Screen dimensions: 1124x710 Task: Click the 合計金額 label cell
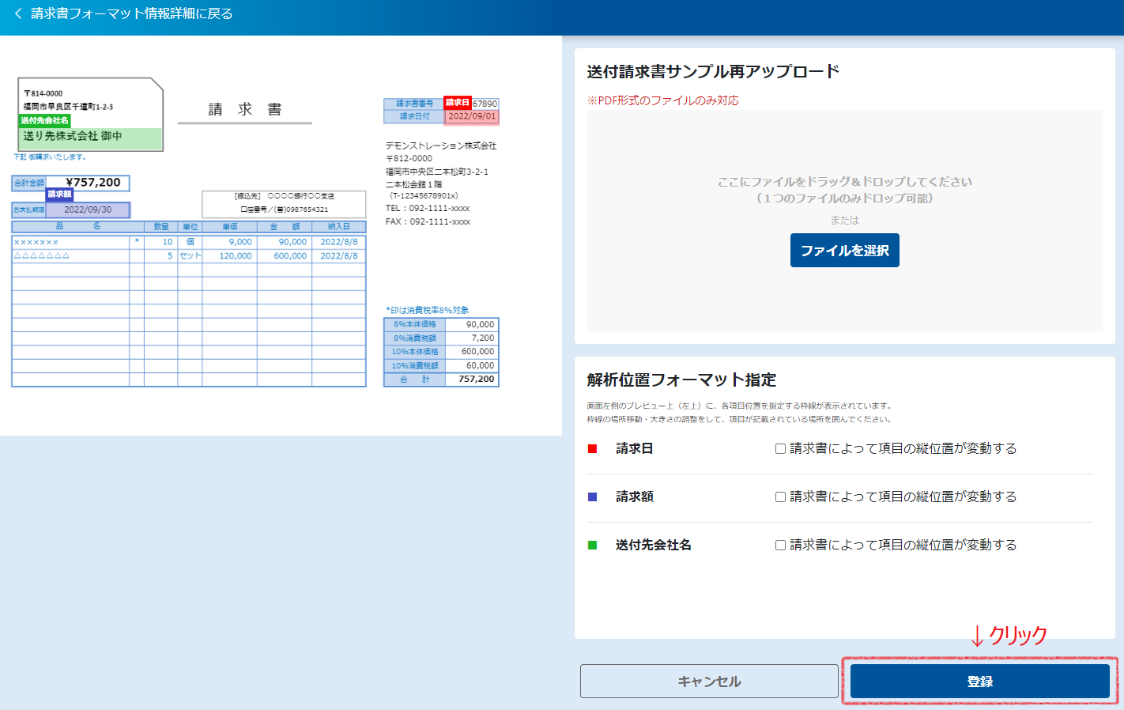[29, 183]
